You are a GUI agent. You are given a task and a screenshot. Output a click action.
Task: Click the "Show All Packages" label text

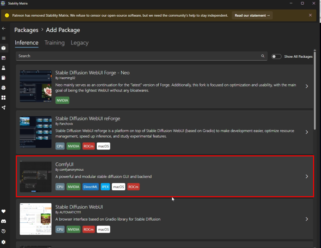click(298, 56)
